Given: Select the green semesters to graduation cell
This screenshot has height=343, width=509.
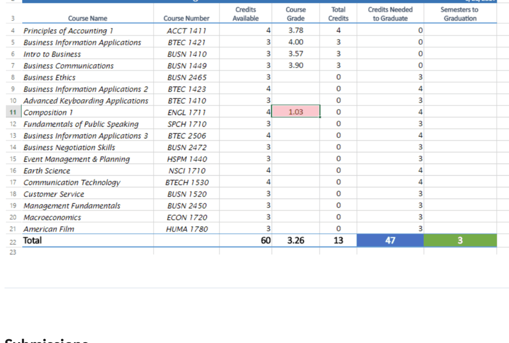Looking at the screenshot, I should (x=460, y=240).
